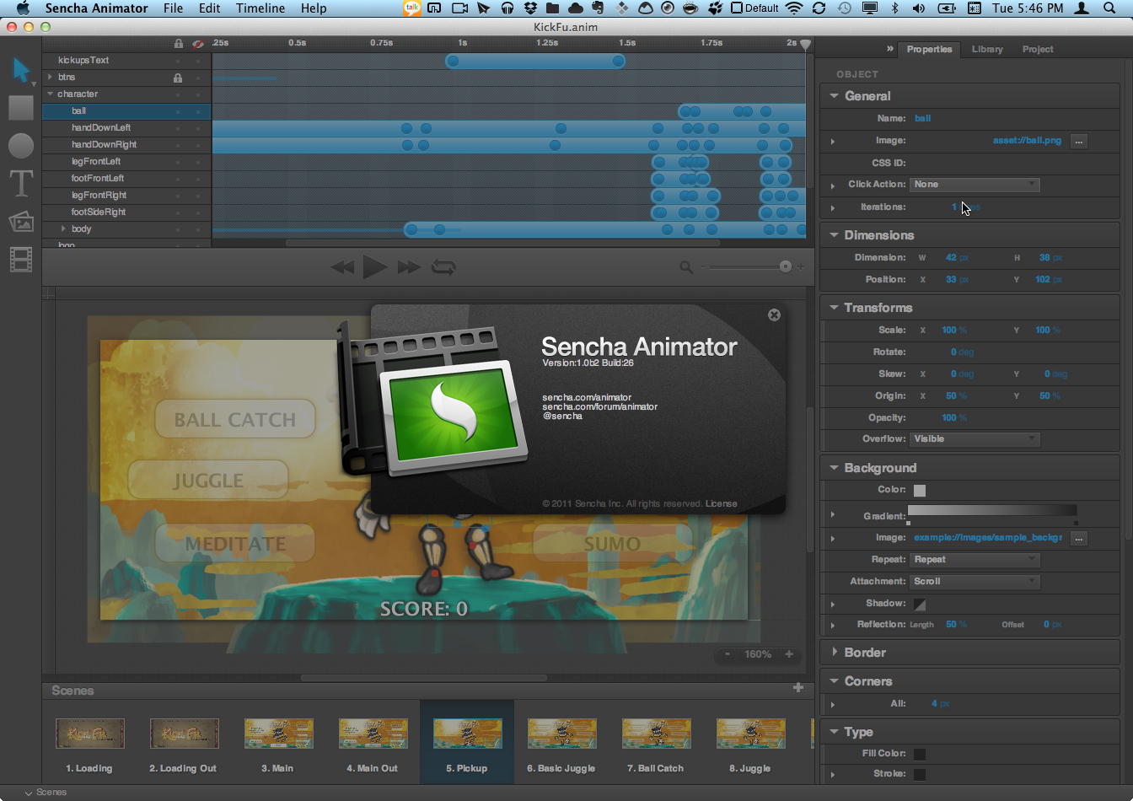Select the circle shape tool
The width and height of the screenshot is (1133, 801).
[21, 146]
